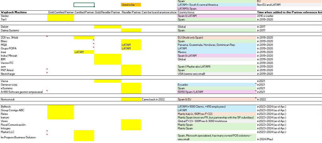Select 'Time when added to the Partner reference list' header
Image resolution: width=322 pixels, height=143 pixels.
click(x=289, y=12)
